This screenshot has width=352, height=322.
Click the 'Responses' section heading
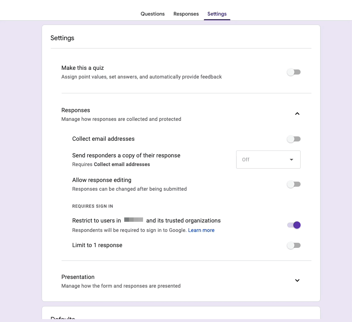click(x=76, y=110)
